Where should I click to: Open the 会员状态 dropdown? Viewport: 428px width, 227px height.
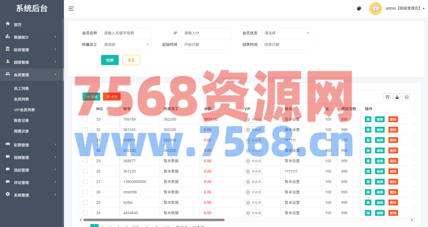click(287, 33)
